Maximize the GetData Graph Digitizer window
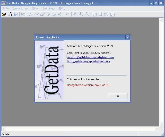The image size is (165, 137). (x=156, y=3)
